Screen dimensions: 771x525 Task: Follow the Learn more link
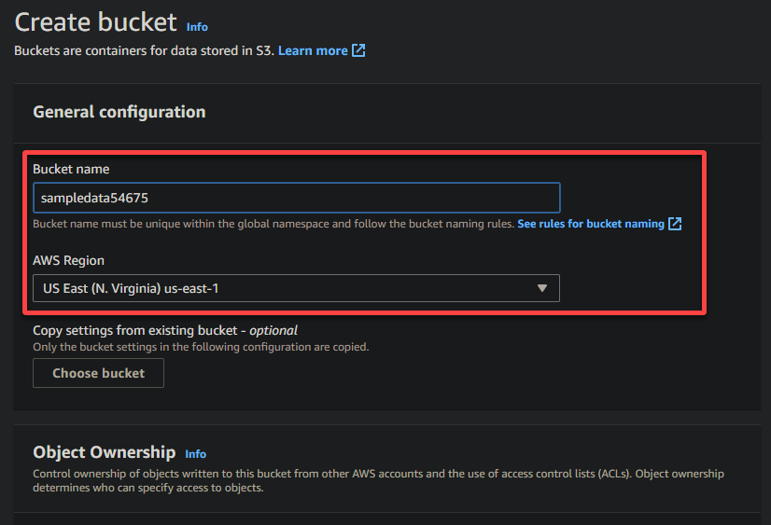pyautogui.click(x=313, y=50)
